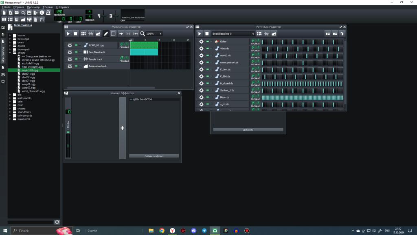The width and height of the screenshot is (417, 235).
Task: Open the 100% zoom dropdown in song editor
Action: [x=154, y=34]
